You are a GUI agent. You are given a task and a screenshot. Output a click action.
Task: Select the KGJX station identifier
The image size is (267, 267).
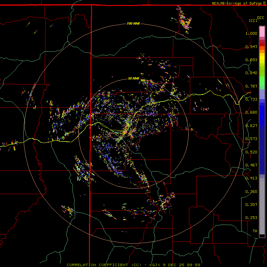click(155, 265)
